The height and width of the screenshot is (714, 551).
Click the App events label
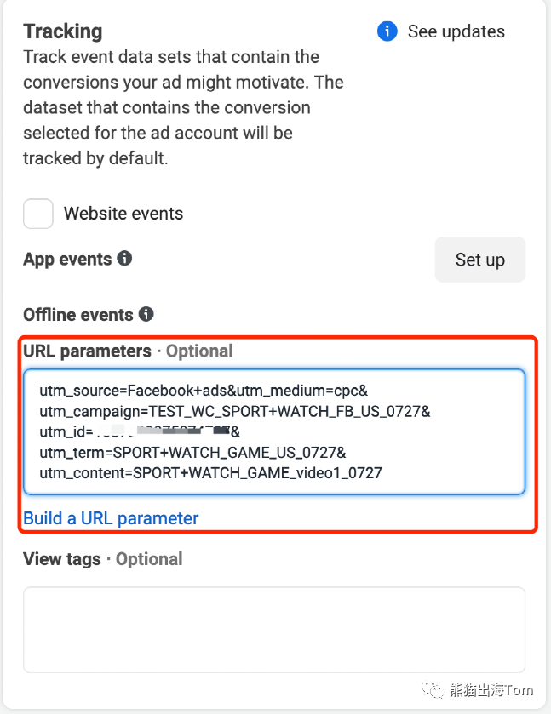tap(67, 259)
